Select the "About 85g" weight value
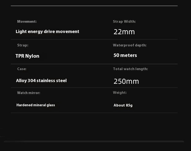 click(x=123, y=105)
